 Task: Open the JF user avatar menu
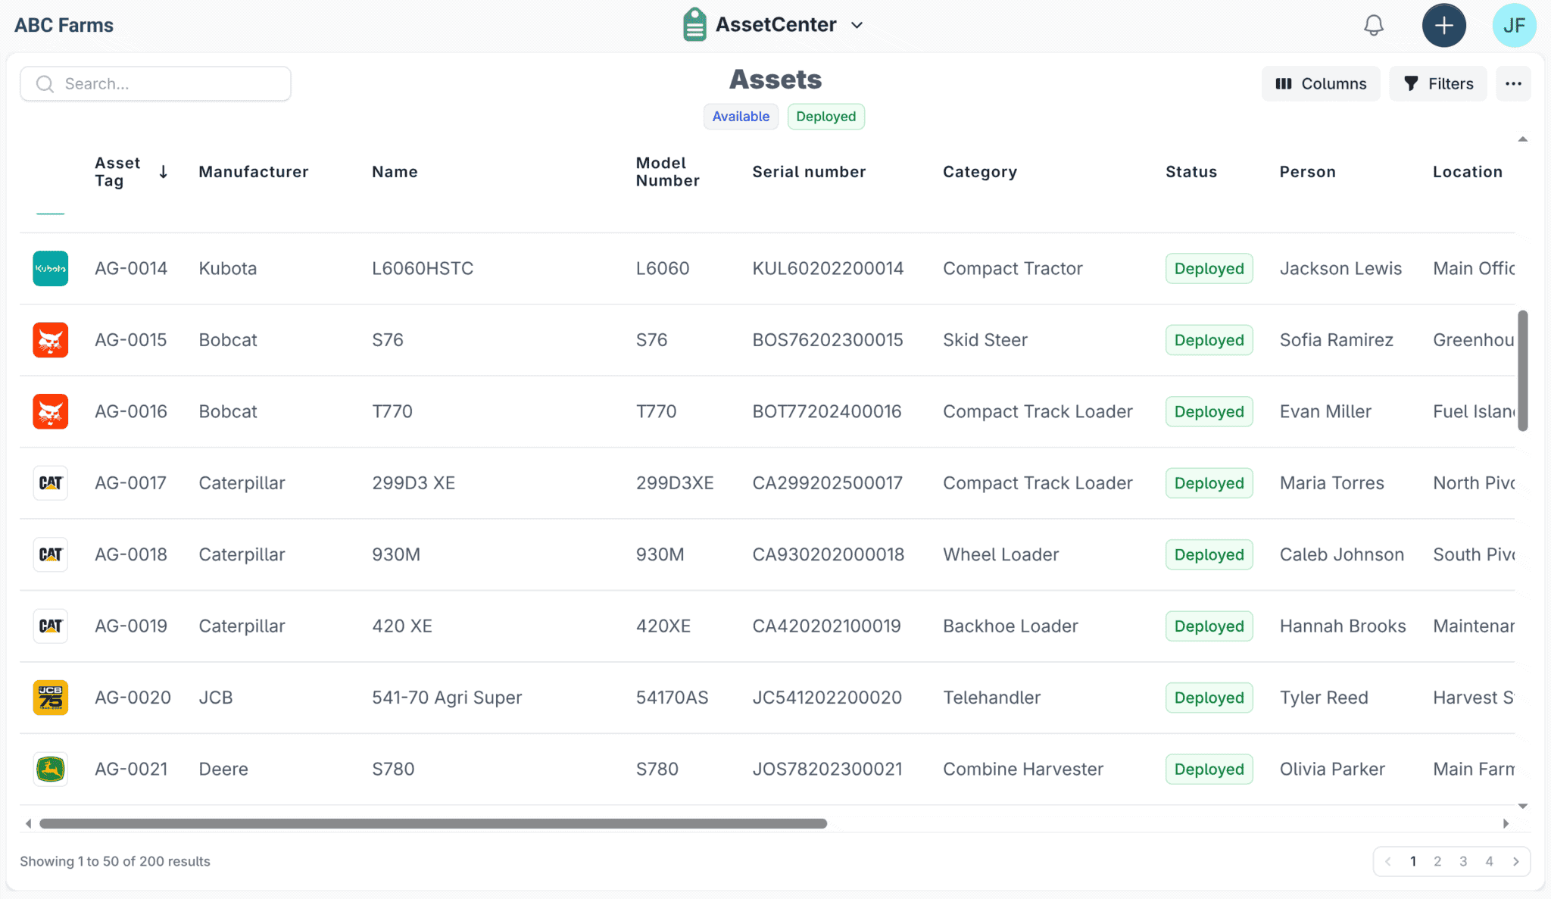point(1513,25)
